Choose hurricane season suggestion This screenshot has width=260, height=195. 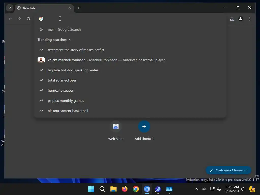130,91
